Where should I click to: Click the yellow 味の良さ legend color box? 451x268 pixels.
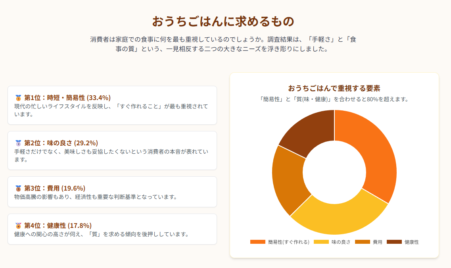[x=321, y=242]
